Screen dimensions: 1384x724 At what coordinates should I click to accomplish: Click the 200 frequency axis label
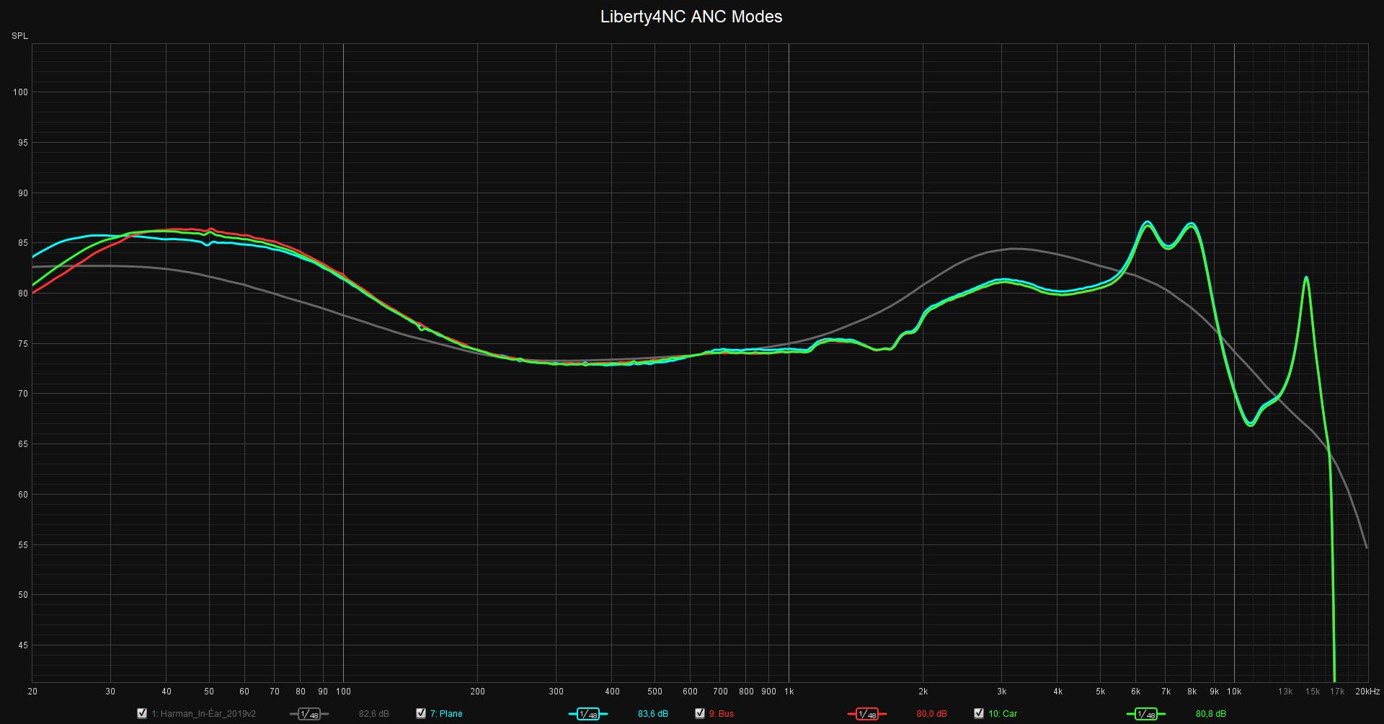pyautogui.click(x=478, y=692)
